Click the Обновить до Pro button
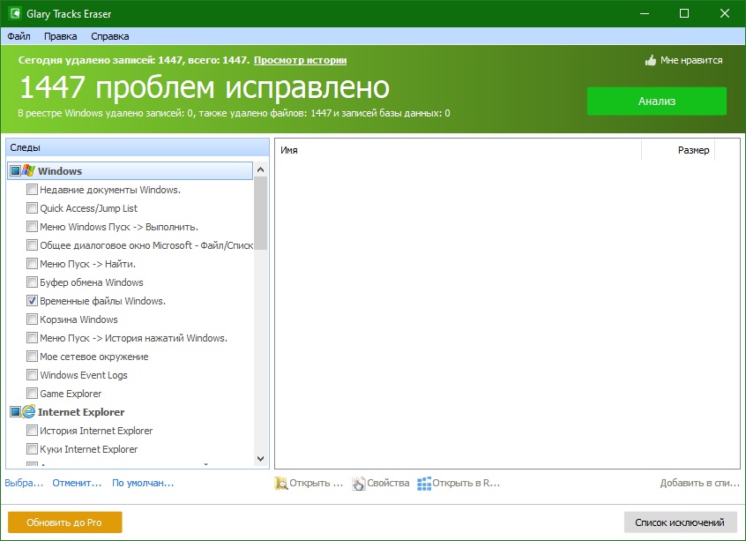The height and width of the screenshot is (541, 746). coord(63,522)
